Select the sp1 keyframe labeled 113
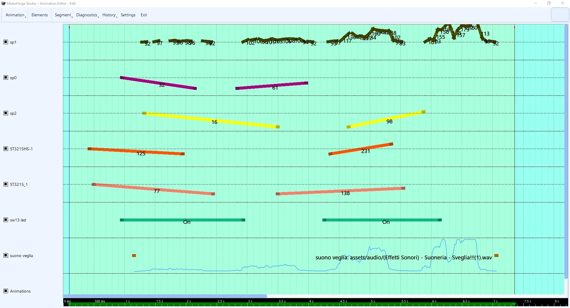Viewport: 570px width, 308px height. [485, 34]
